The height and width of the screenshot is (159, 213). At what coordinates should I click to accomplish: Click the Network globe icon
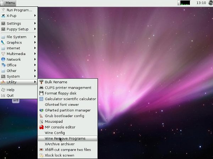(x=3, y=59)
